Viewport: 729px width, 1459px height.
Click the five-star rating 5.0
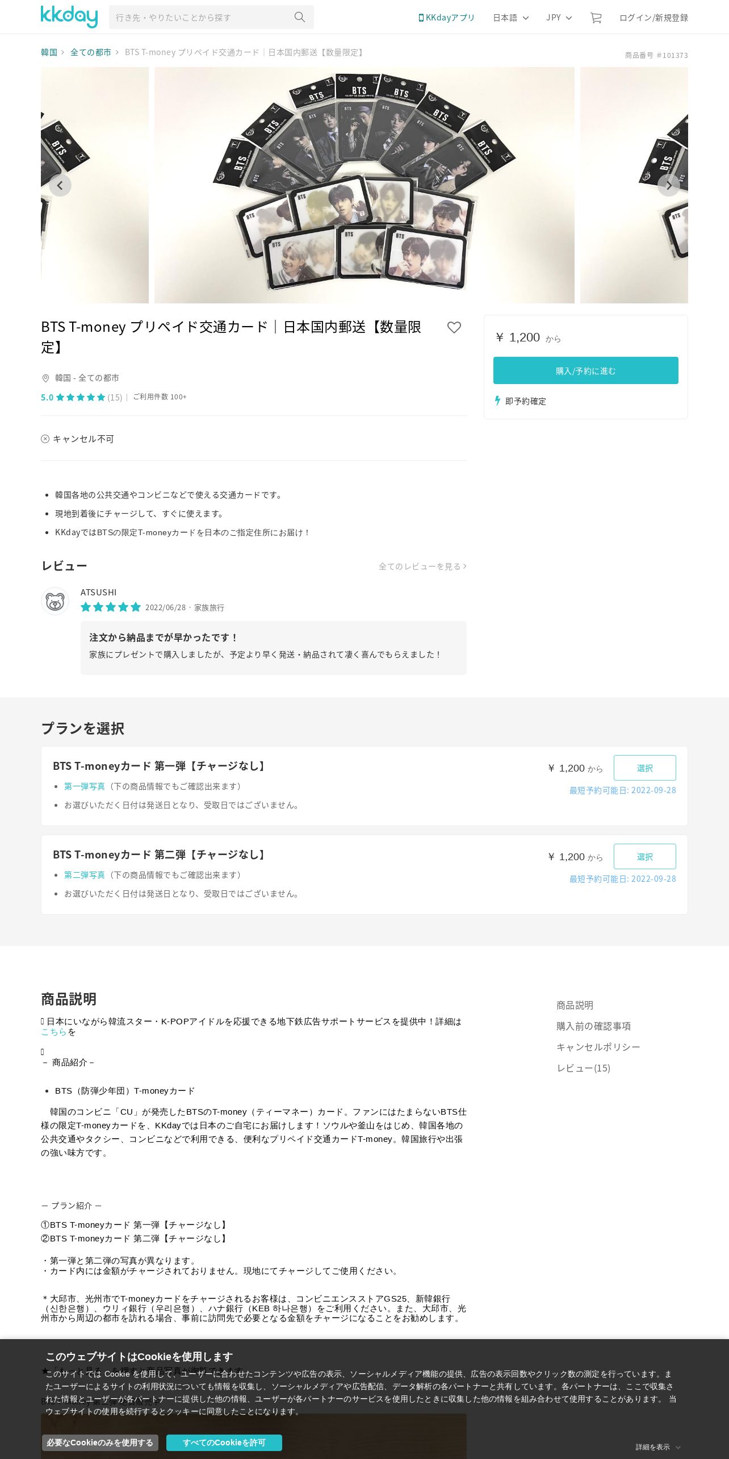[x=73, y=397]
